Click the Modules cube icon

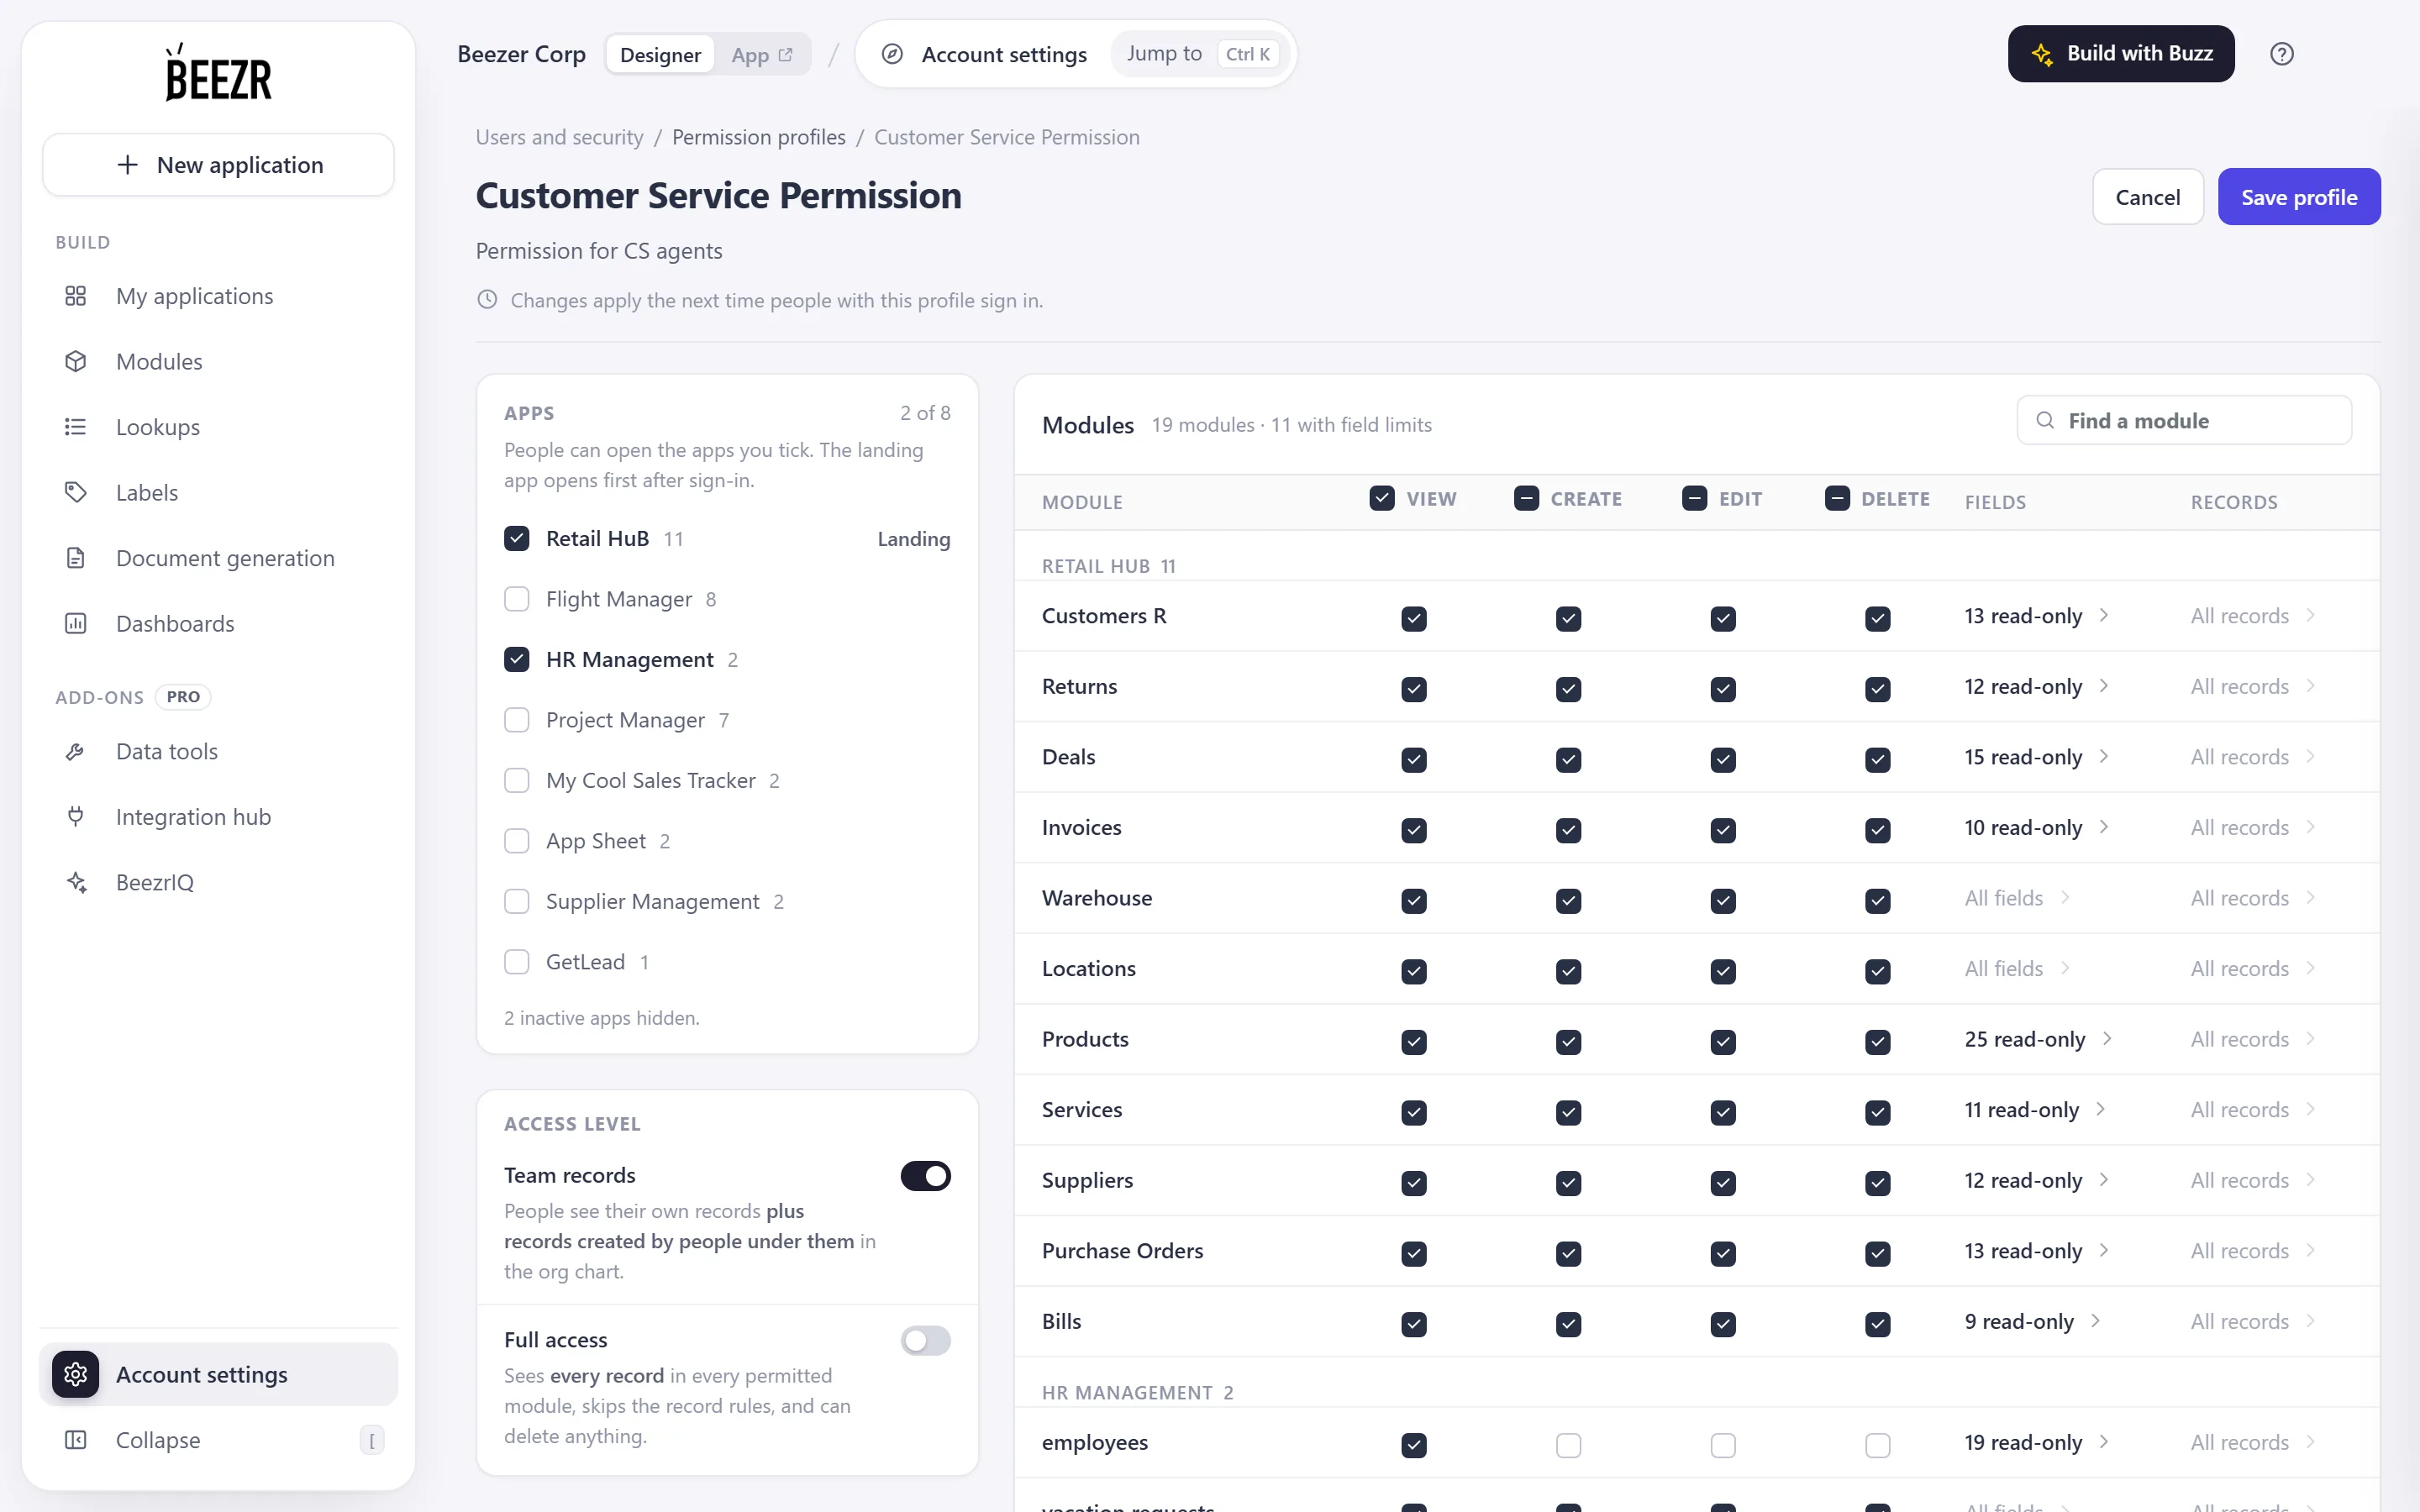coord(76,362)
